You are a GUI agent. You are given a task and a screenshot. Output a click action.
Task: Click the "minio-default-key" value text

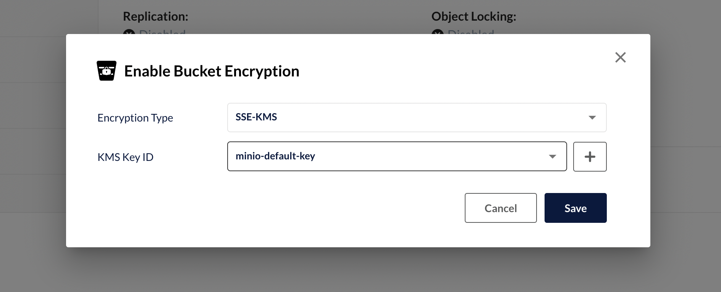(275, 156)
